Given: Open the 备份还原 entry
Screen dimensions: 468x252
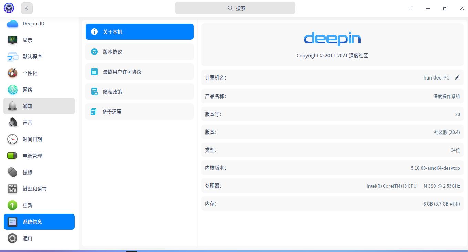Looking at the screenshot, I should pos(139,112).
